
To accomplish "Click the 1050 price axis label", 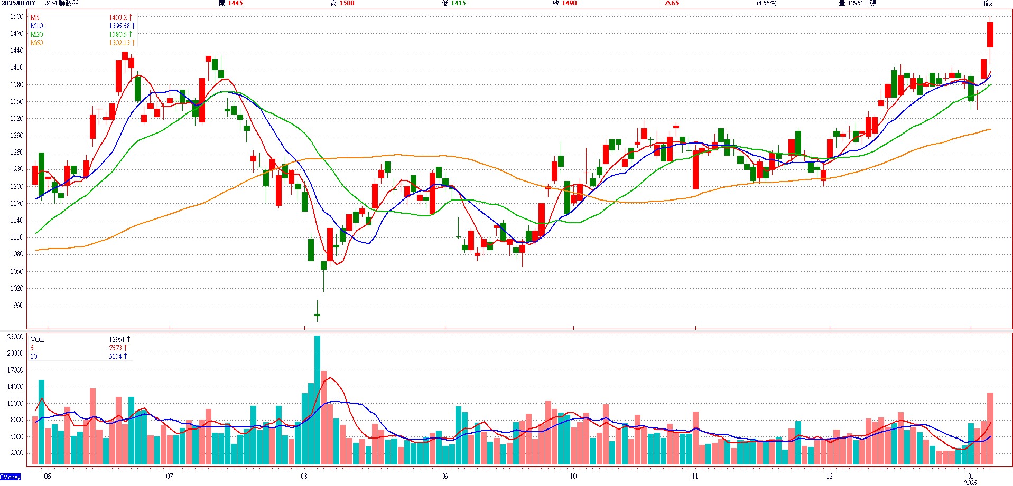I will pos(17,271).
